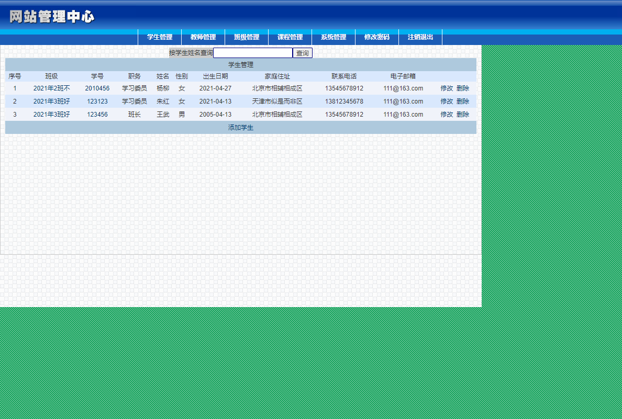Image resolution: width=622 pixels, height=419 pixels.
Task: Open the 课程管理 menu
Action: [x=290, y=37]
